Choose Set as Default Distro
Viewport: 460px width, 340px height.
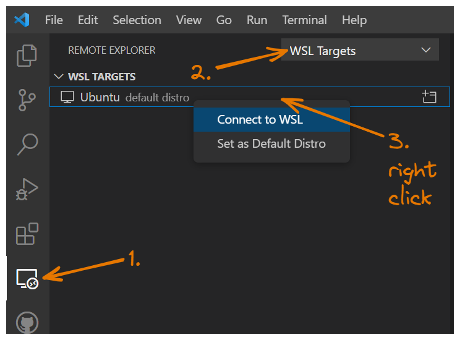pyautogui.click(x=271, y=143)
